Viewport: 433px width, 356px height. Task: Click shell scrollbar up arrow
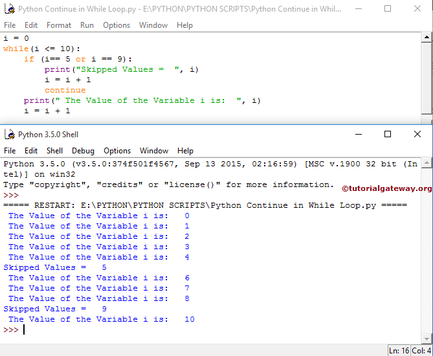click(427, 163)
